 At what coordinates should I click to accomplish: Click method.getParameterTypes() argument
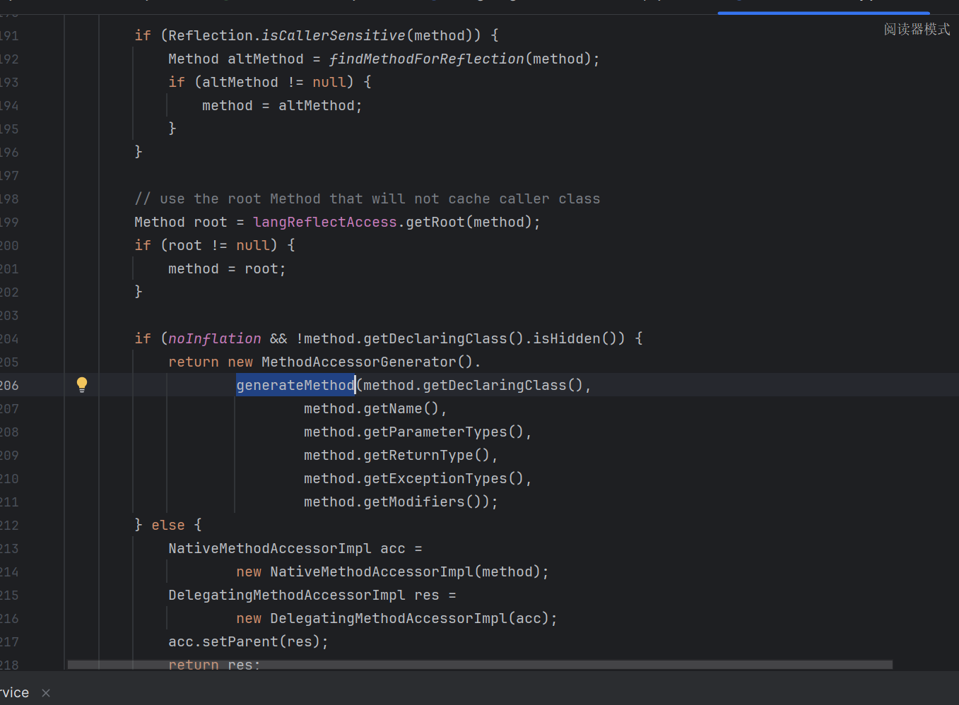click(413, 432)
